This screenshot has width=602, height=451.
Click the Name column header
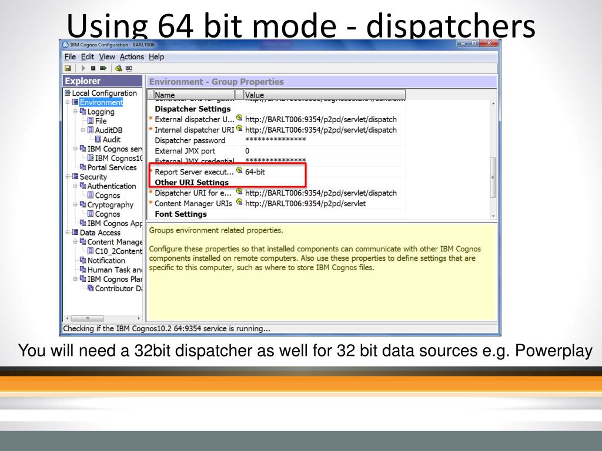click(194, 95)
